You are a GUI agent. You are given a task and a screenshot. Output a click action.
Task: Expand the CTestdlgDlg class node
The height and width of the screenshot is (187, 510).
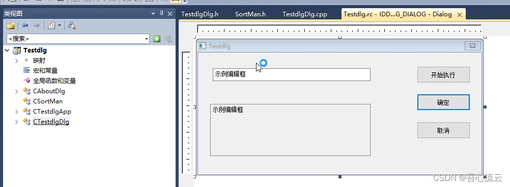point(17,121)
